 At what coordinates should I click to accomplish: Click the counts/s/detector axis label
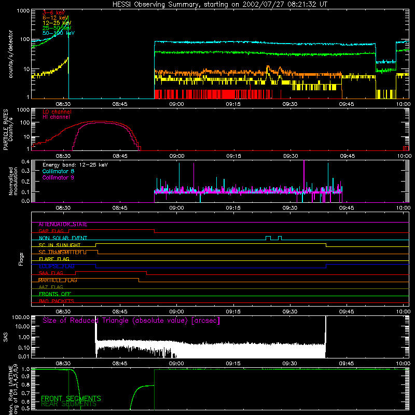(10, 54)
